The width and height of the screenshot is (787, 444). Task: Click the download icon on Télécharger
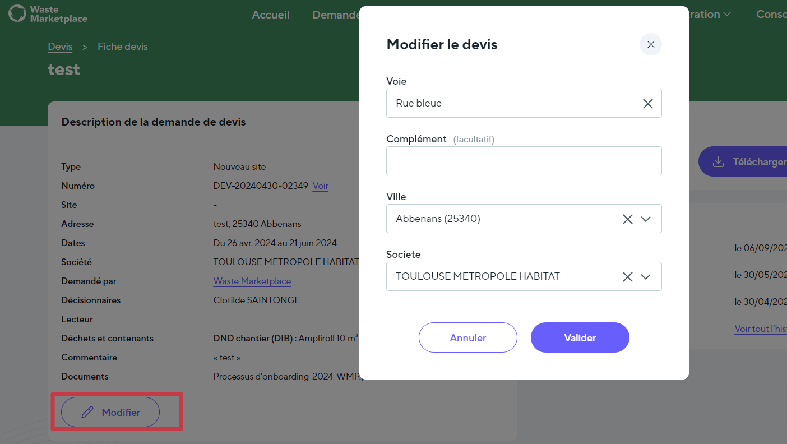(718, 162)
